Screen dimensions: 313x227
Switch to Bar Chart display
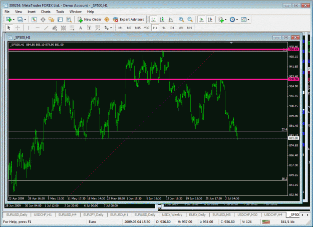coord(153,20)
